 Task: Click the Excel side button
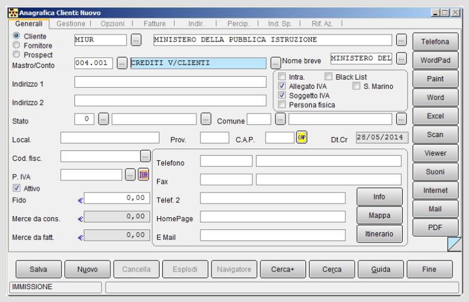[435, 116]
